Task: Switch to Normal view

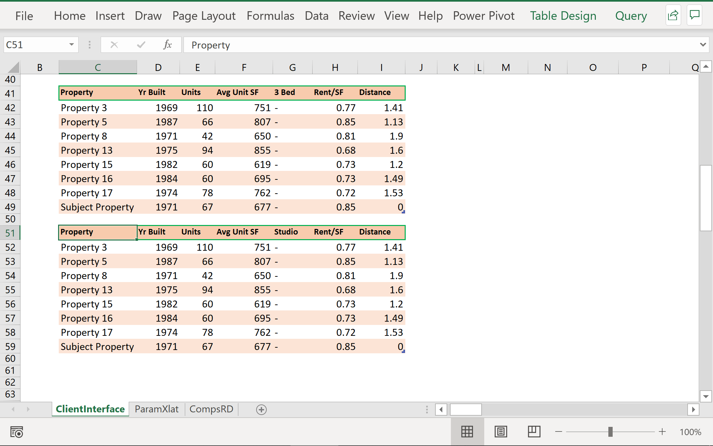Action: [467, 431]
